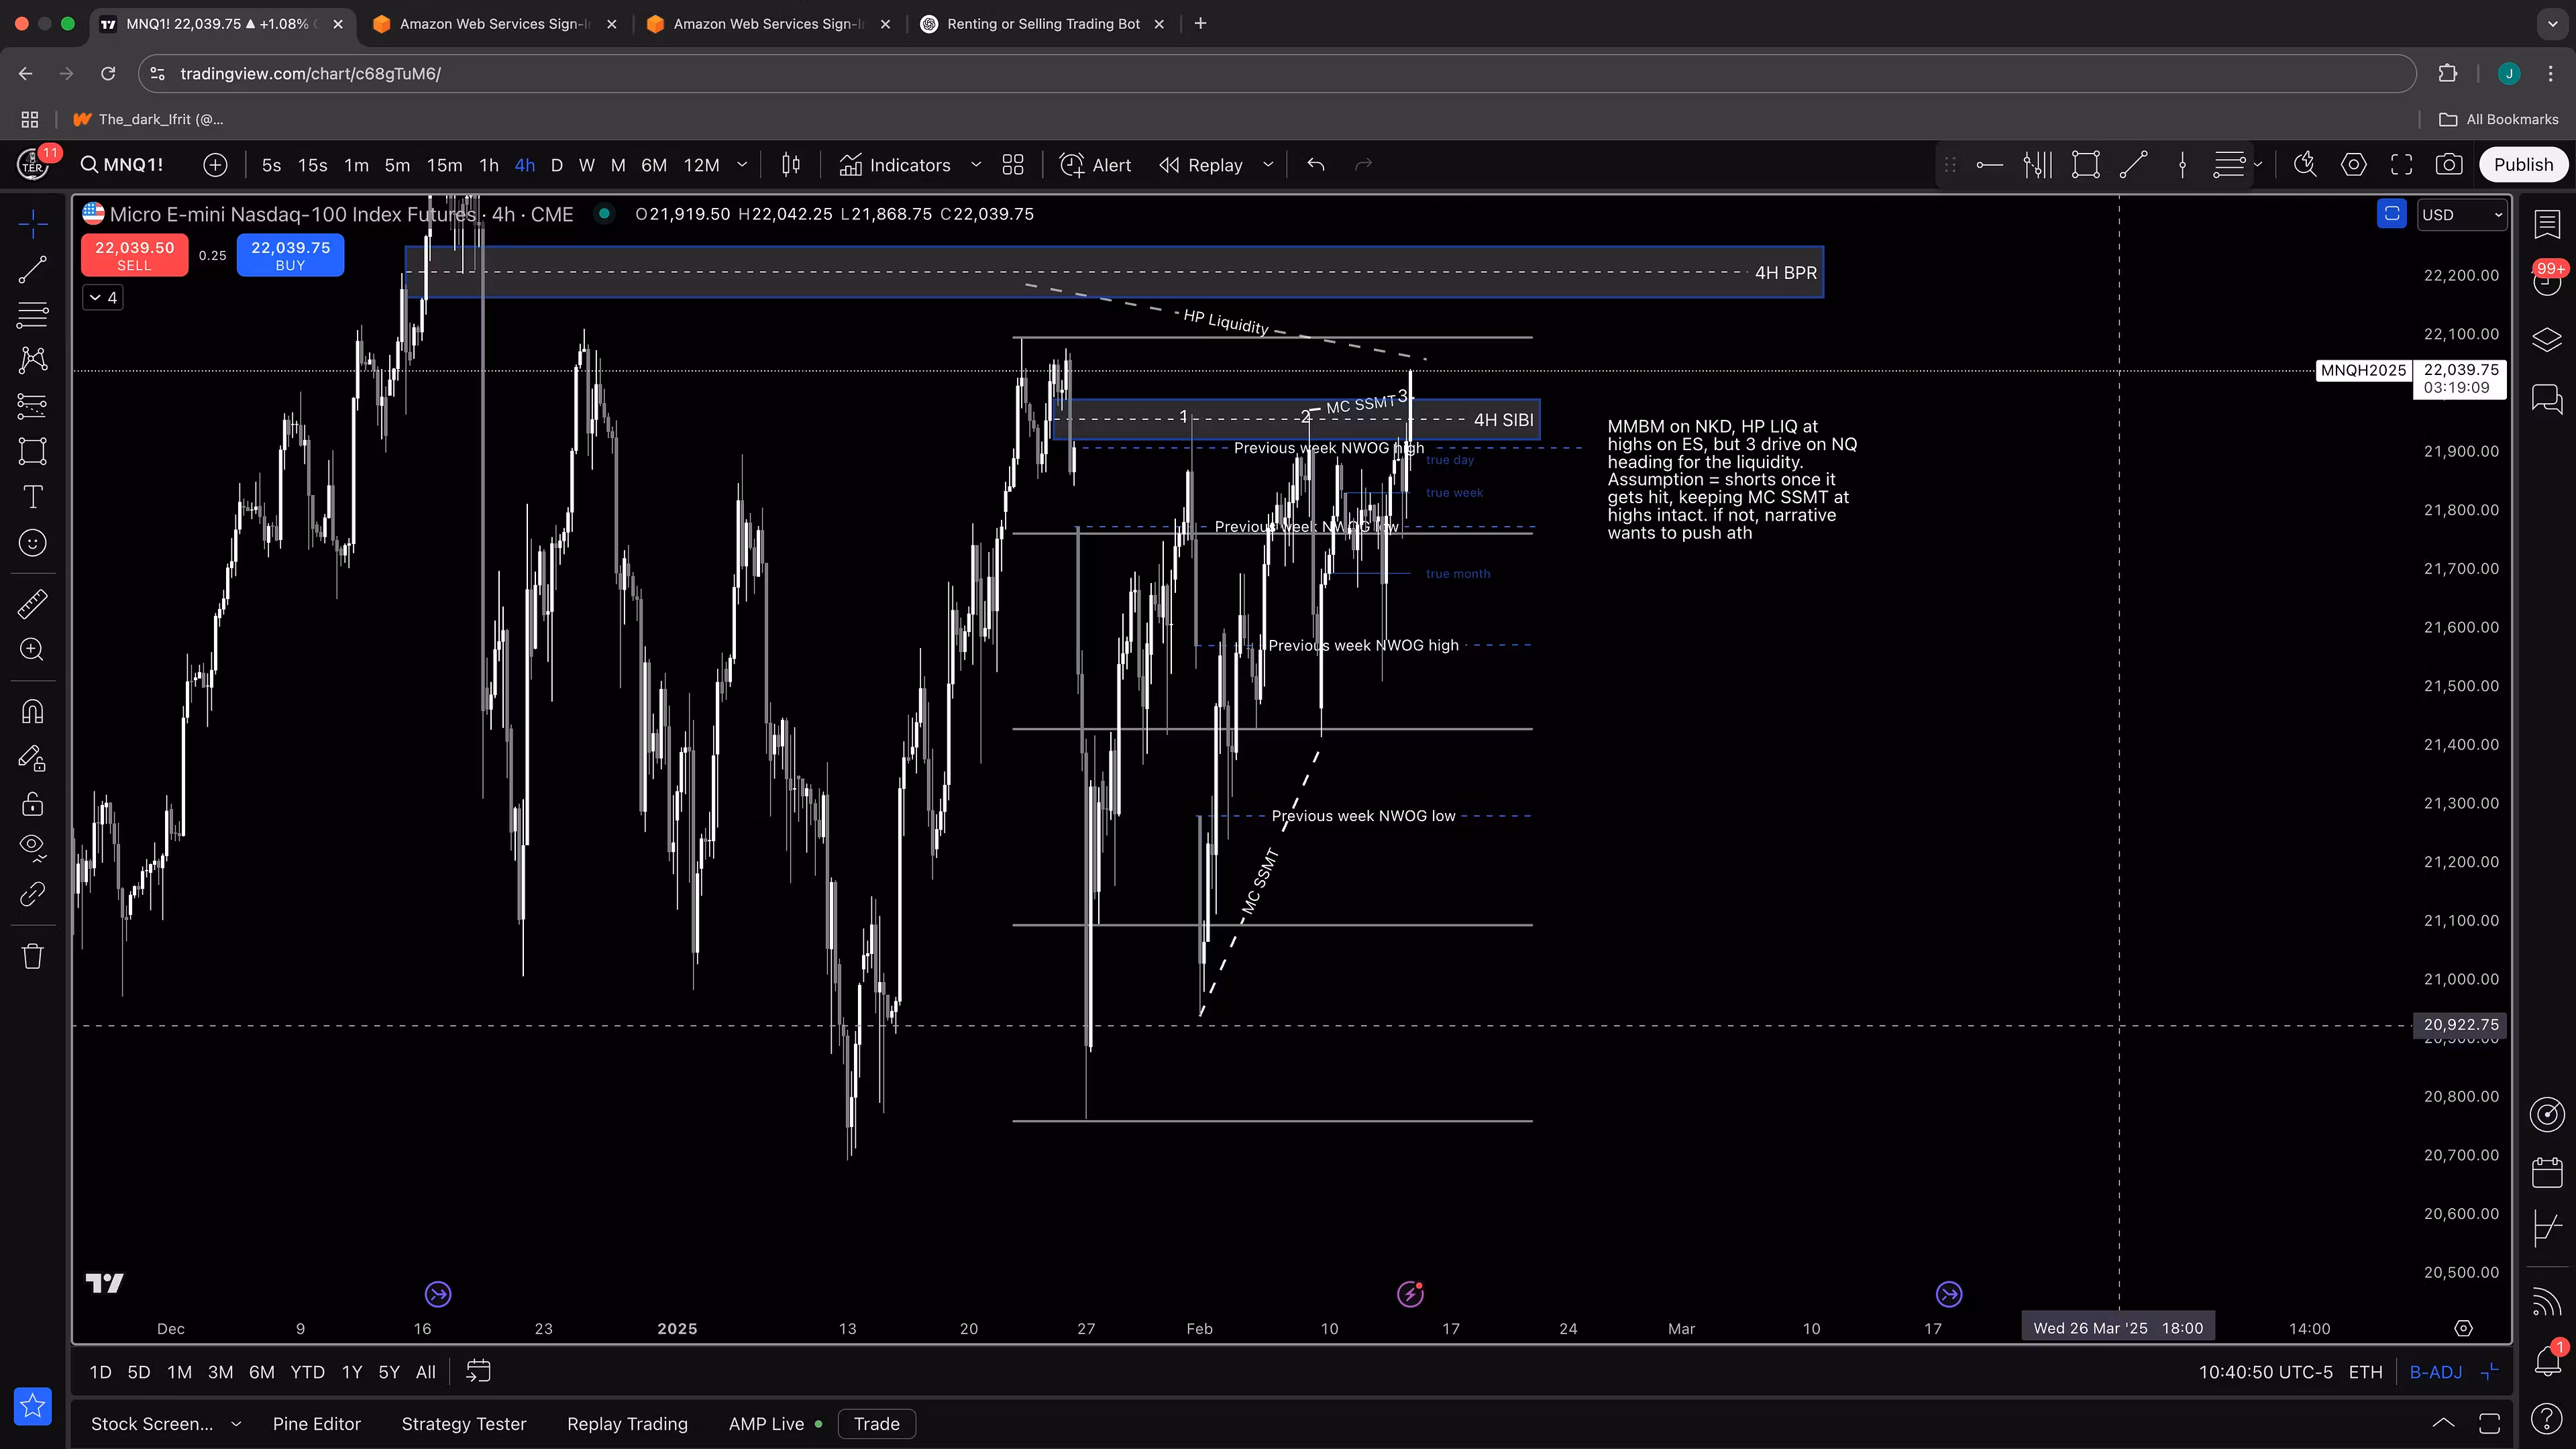Image resolution: width=2576 pixels, height=1449 pixels.
Task: Open the candlestick chart type icon
Action: pos(791,165)
